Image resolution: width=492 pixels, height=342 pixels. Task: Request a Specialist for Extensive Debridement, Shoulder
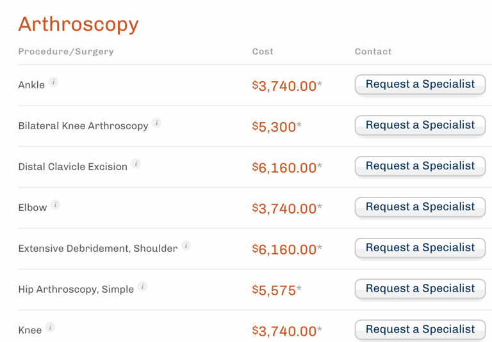[x=420, y=248]
